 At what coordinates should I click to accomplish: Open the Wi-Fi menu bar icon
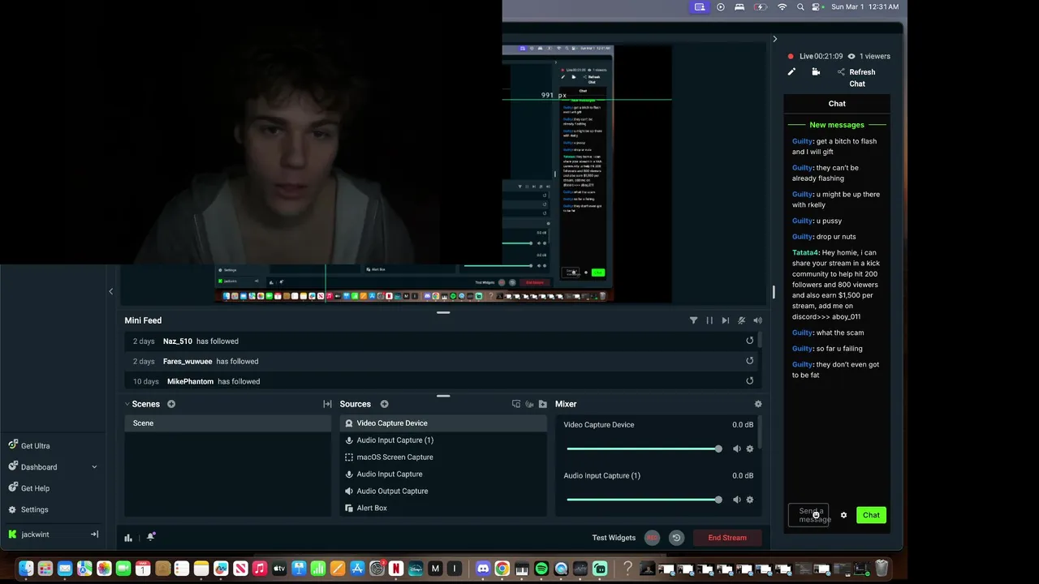[x=782, y=7]
